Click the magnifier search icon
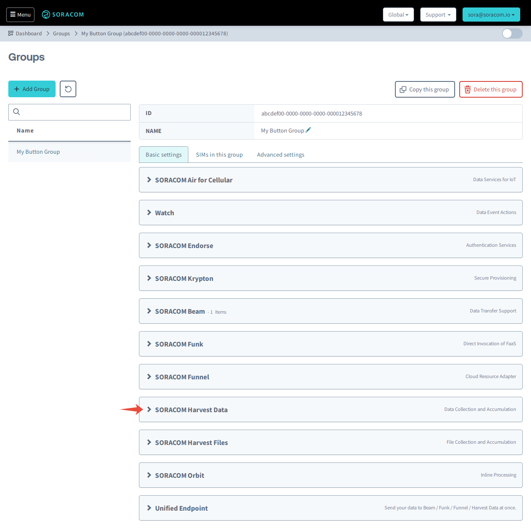 coord(17,112)
